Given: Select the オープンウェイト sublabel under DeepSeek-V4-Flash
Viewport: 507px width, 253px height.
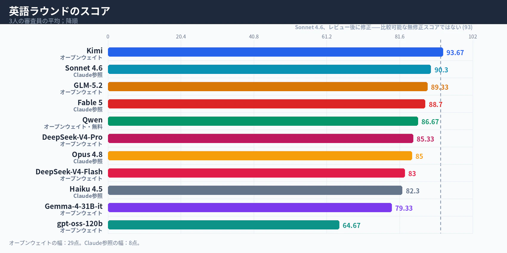Looking at the screenshot, I should point(81,179).
